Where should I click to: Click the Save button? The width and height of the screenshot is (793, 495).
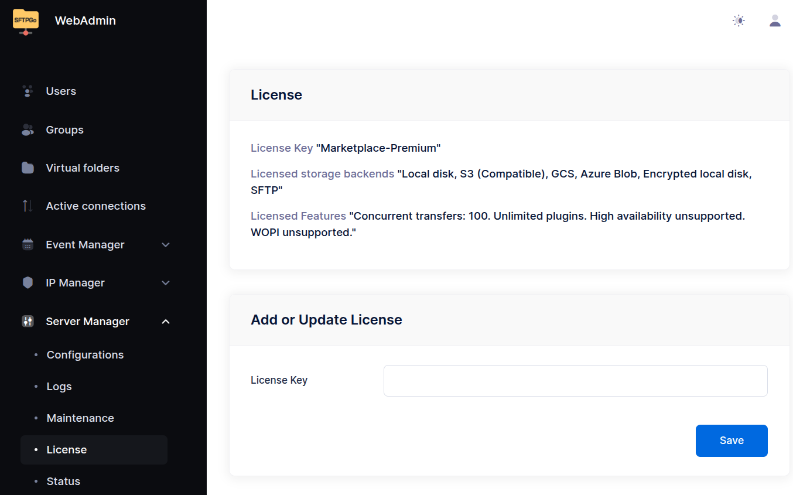click(732, 441)
